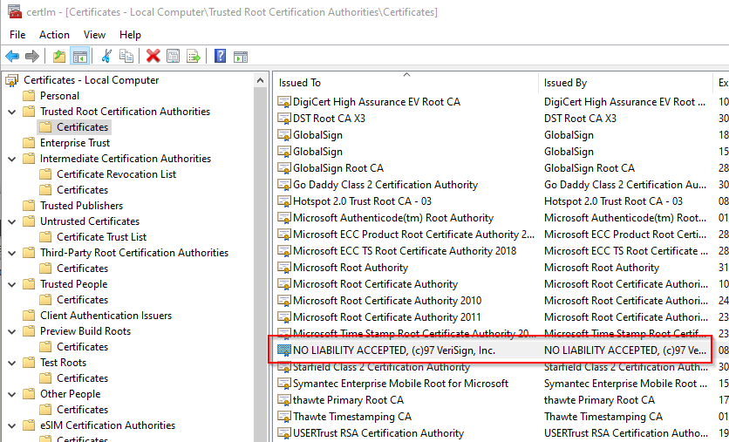
Task: Click the Back arrow toolbar icon
Action: pos(12,57)
